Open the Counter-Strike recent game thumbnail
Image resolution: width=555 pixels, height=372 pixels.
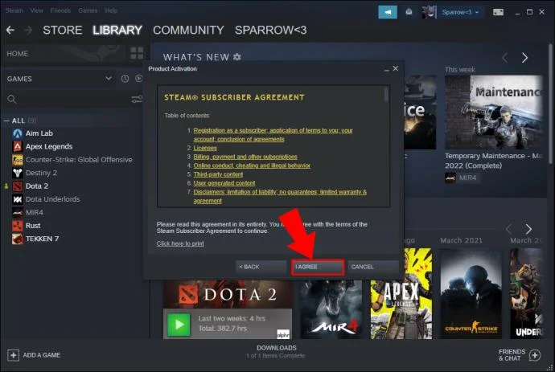click(471, 293)
